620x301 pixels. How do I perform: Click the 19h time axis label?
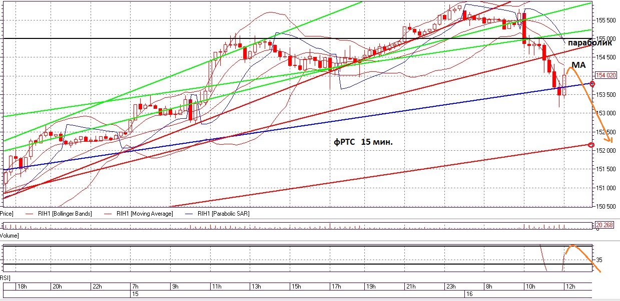(371, 287)
